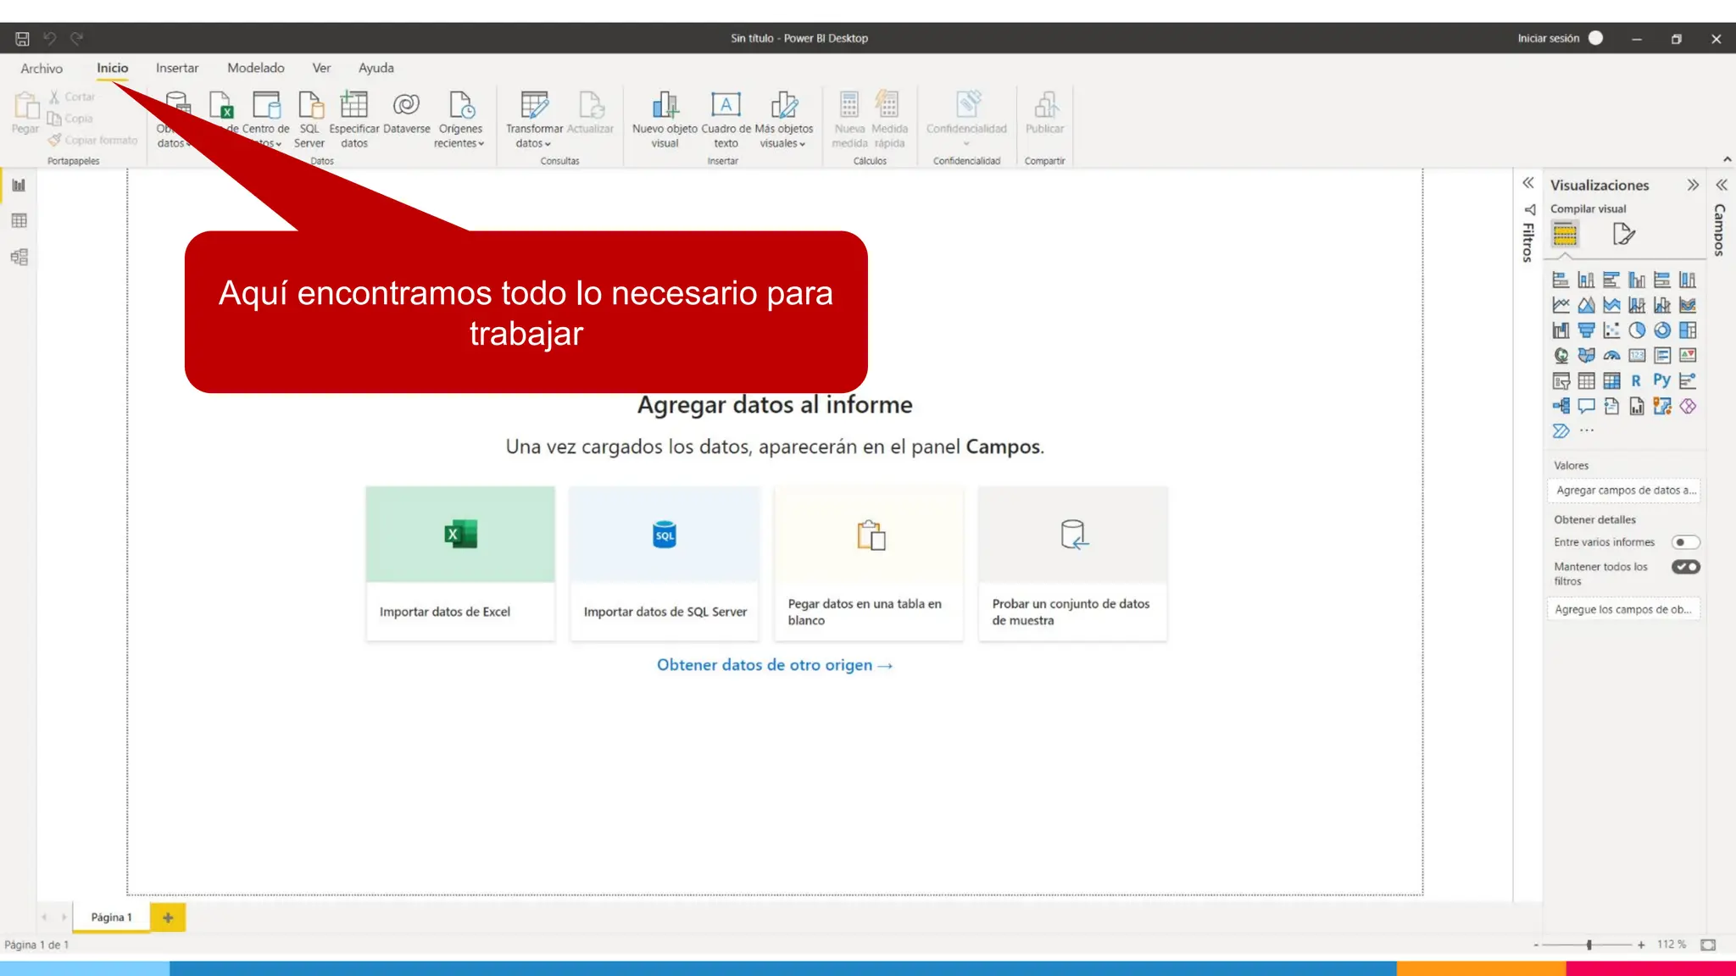Click the Transformar datos ribbon icon
Viewport: 1736px width, 976px height.
point(534,105)
